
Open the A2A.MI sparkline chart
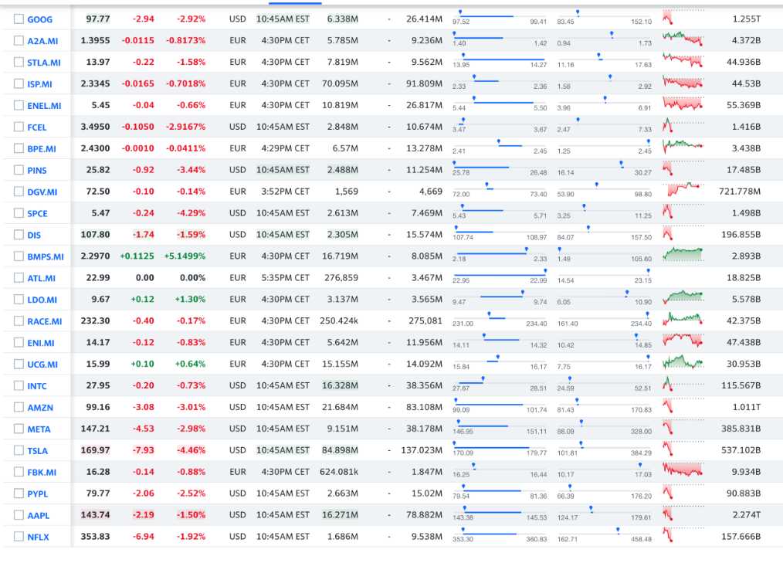point(682,39)
